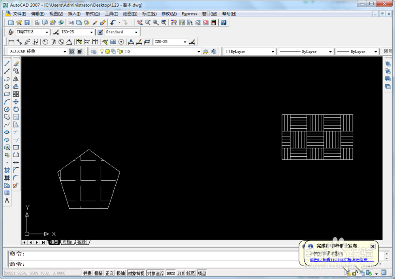
Task: Click the layer 0 color swatch
Action: tap(124, 52)
